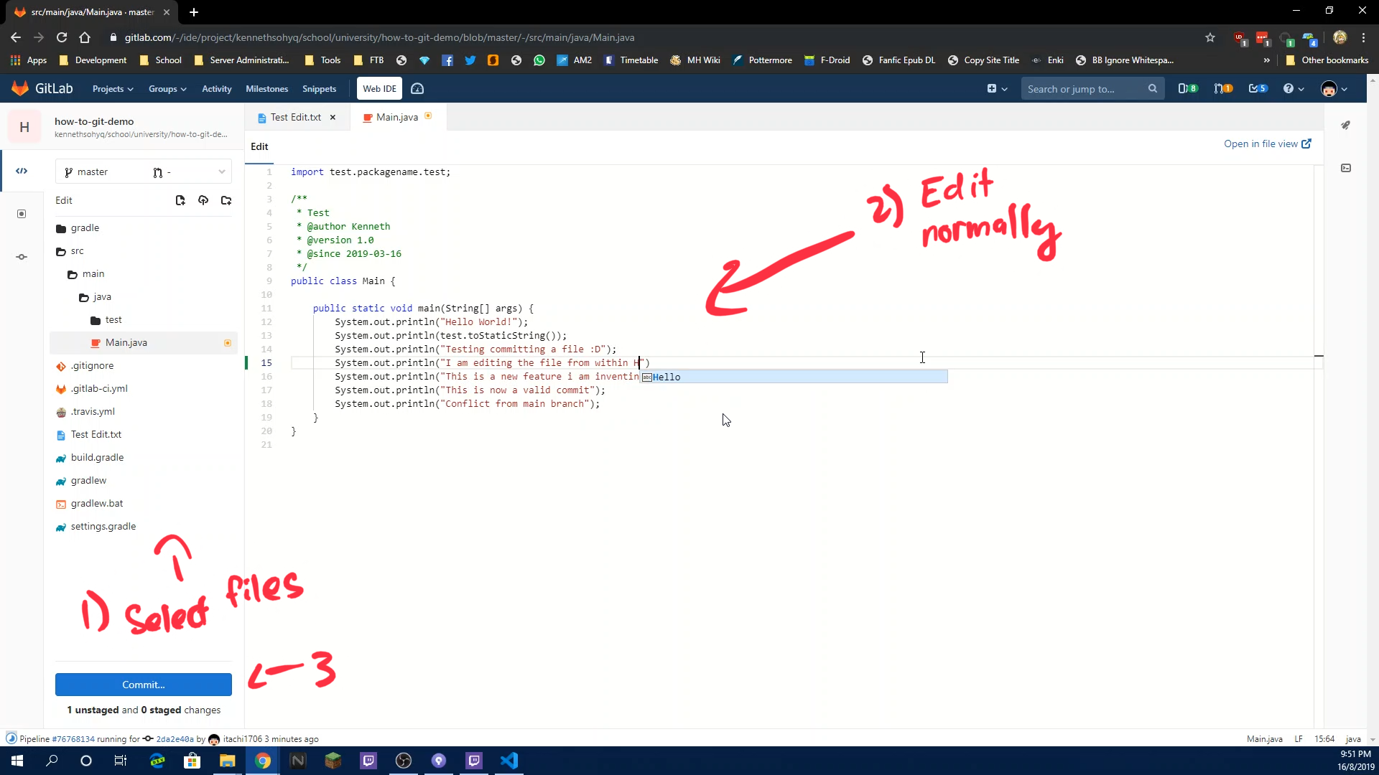
Task: Open Visual Studio Code from the taskbar
Action: (510, 761)
